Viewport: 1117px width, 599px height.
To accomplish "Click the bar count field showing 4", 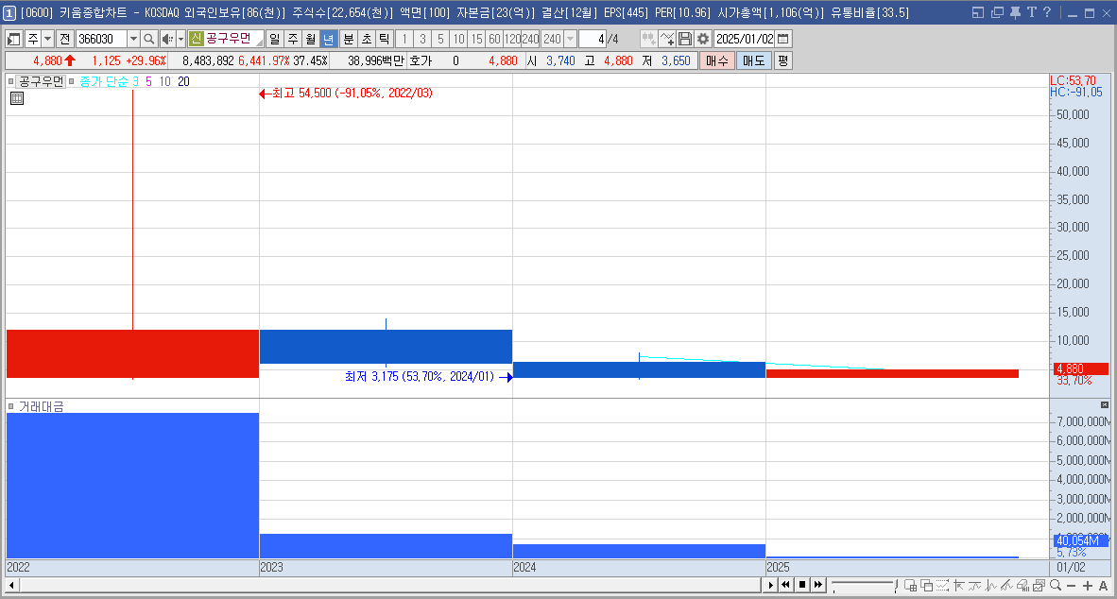I will click(x=592, y=39).
